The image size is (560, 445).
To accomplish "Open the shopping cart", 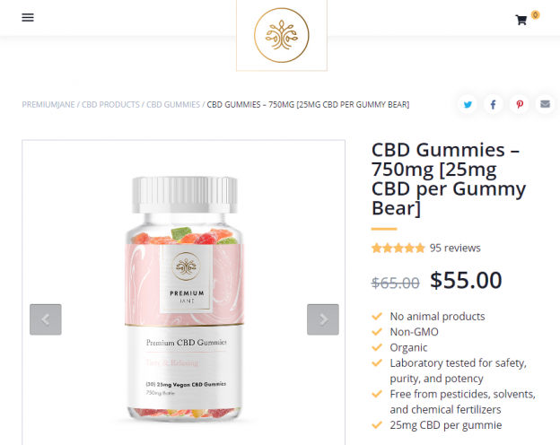I will [x=521, y=20].
